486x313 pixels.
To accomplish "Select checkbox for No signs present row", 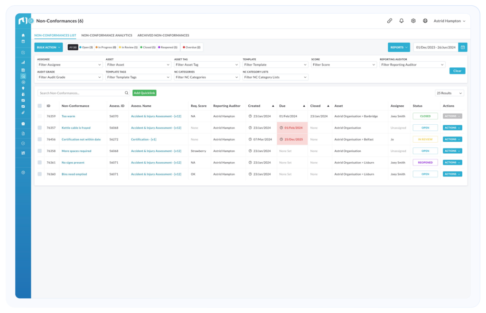I will [x=40, y=163].
